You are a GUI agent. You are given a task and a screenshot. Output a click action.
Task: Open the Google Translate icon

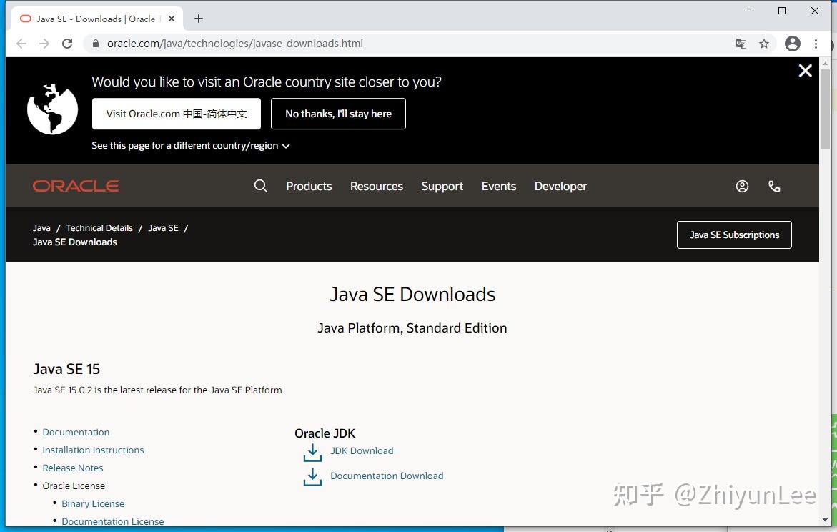coord(741,44)
